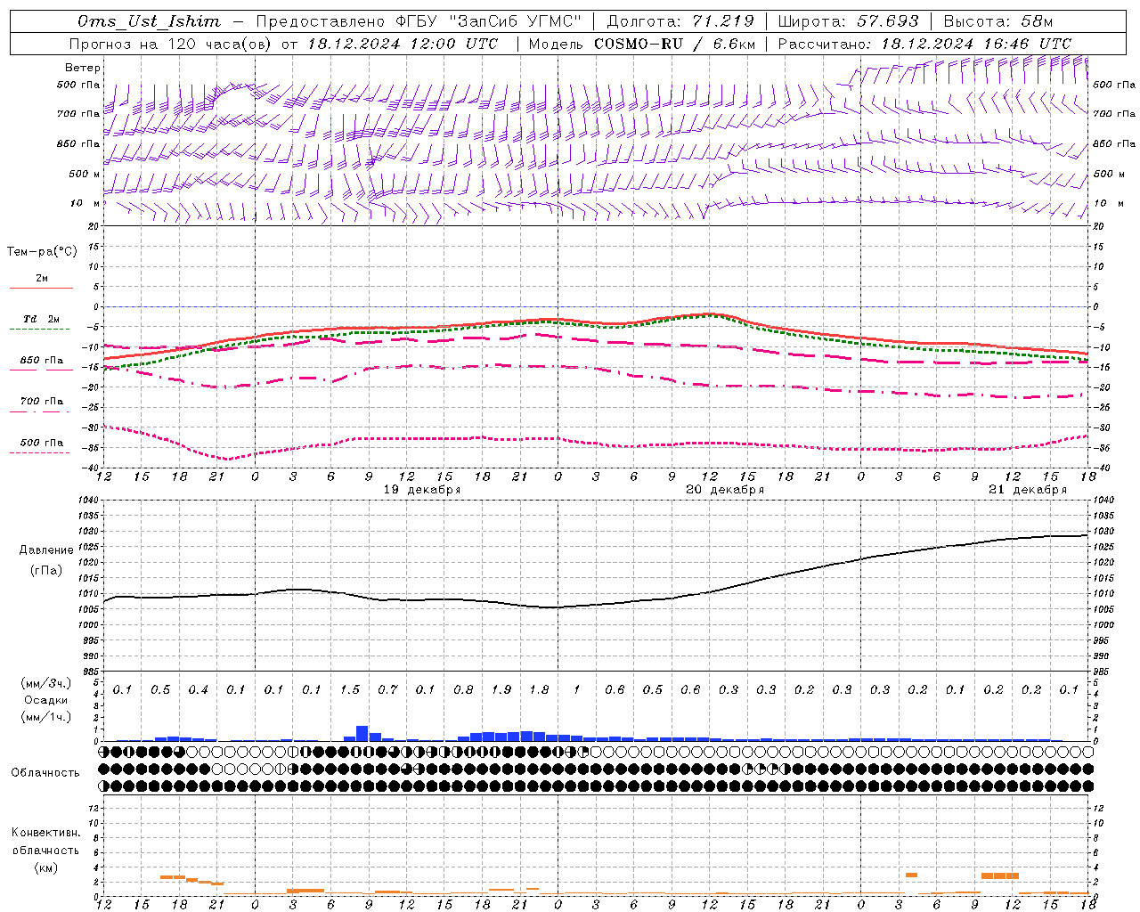Click the Осадки panel label

coord(46,700)
